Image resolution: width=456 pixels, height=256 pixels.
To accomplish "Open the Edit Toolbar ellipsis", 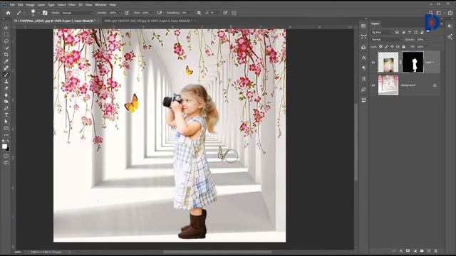I will [6, 135].
